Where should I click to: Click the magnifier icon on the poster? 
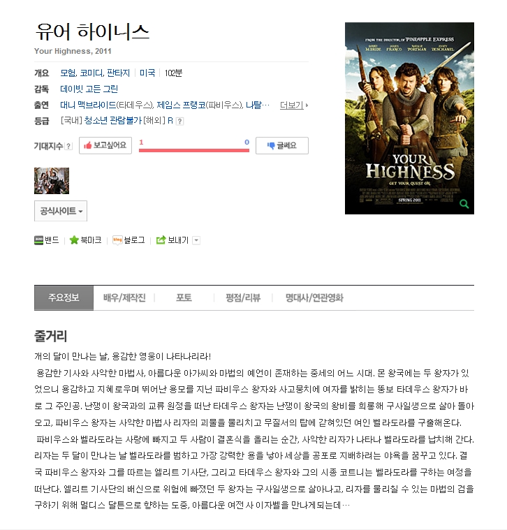click(x=464, y=204)
